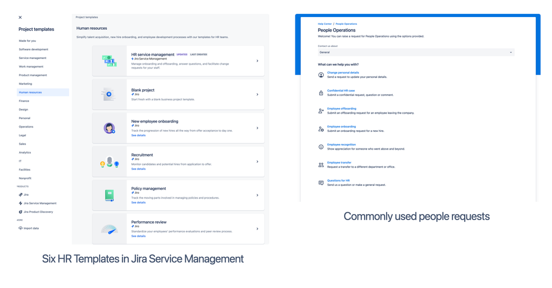Open Employee offboarding request link
The height and width of the screenshot is (288, 552).
(x=341, y=109)
